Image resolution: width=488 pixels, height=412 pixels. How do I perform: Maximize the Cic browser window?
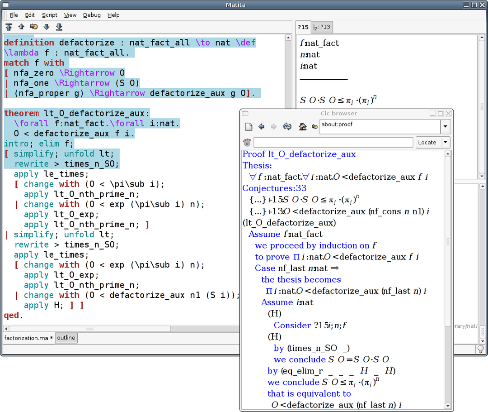click(x=440, y=114)
